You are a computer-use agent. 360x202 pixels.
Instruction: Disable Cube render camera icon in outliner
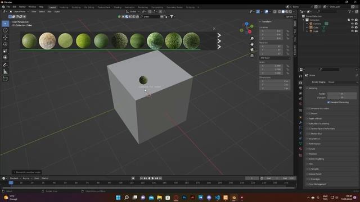coord(356,27)
